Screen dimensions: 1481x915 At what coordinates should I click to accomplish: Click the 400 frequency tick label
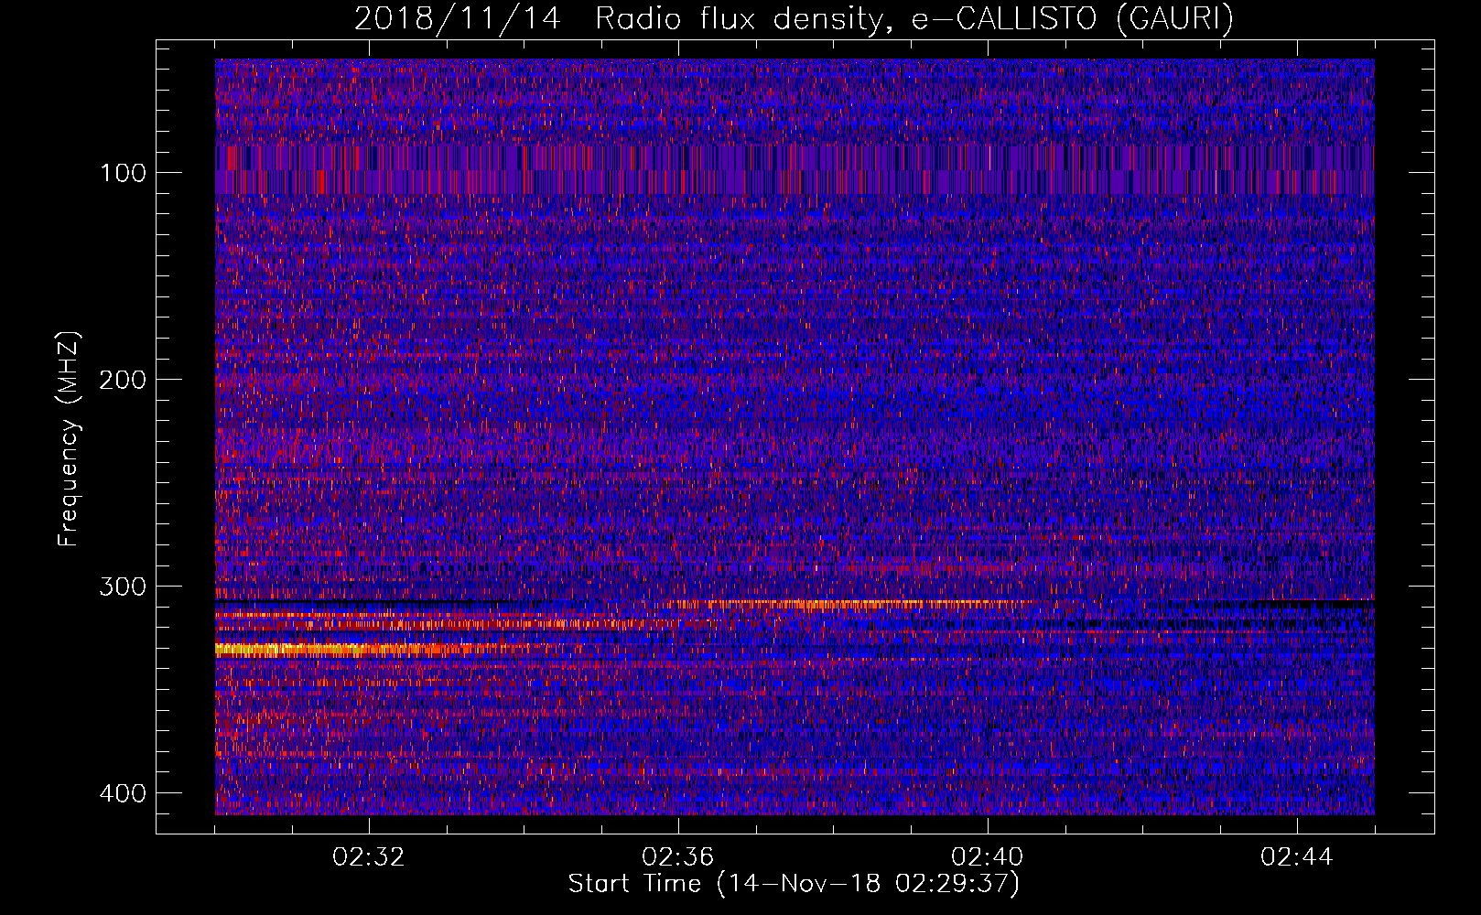click(x=122, y=793)
